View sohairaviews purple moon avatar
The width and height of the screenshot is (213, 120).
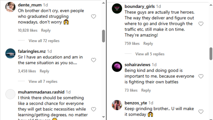pos(117,67)
